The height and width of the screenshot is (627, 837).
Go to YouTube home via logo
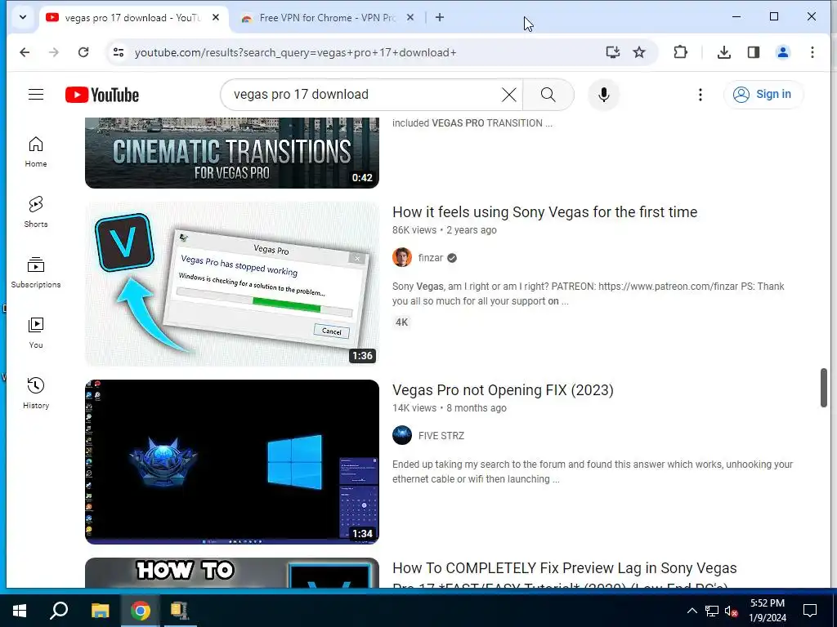(x=102, y=95)
